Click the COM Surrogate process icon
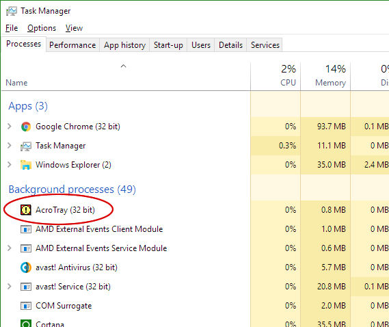 (x=26, y=306)
